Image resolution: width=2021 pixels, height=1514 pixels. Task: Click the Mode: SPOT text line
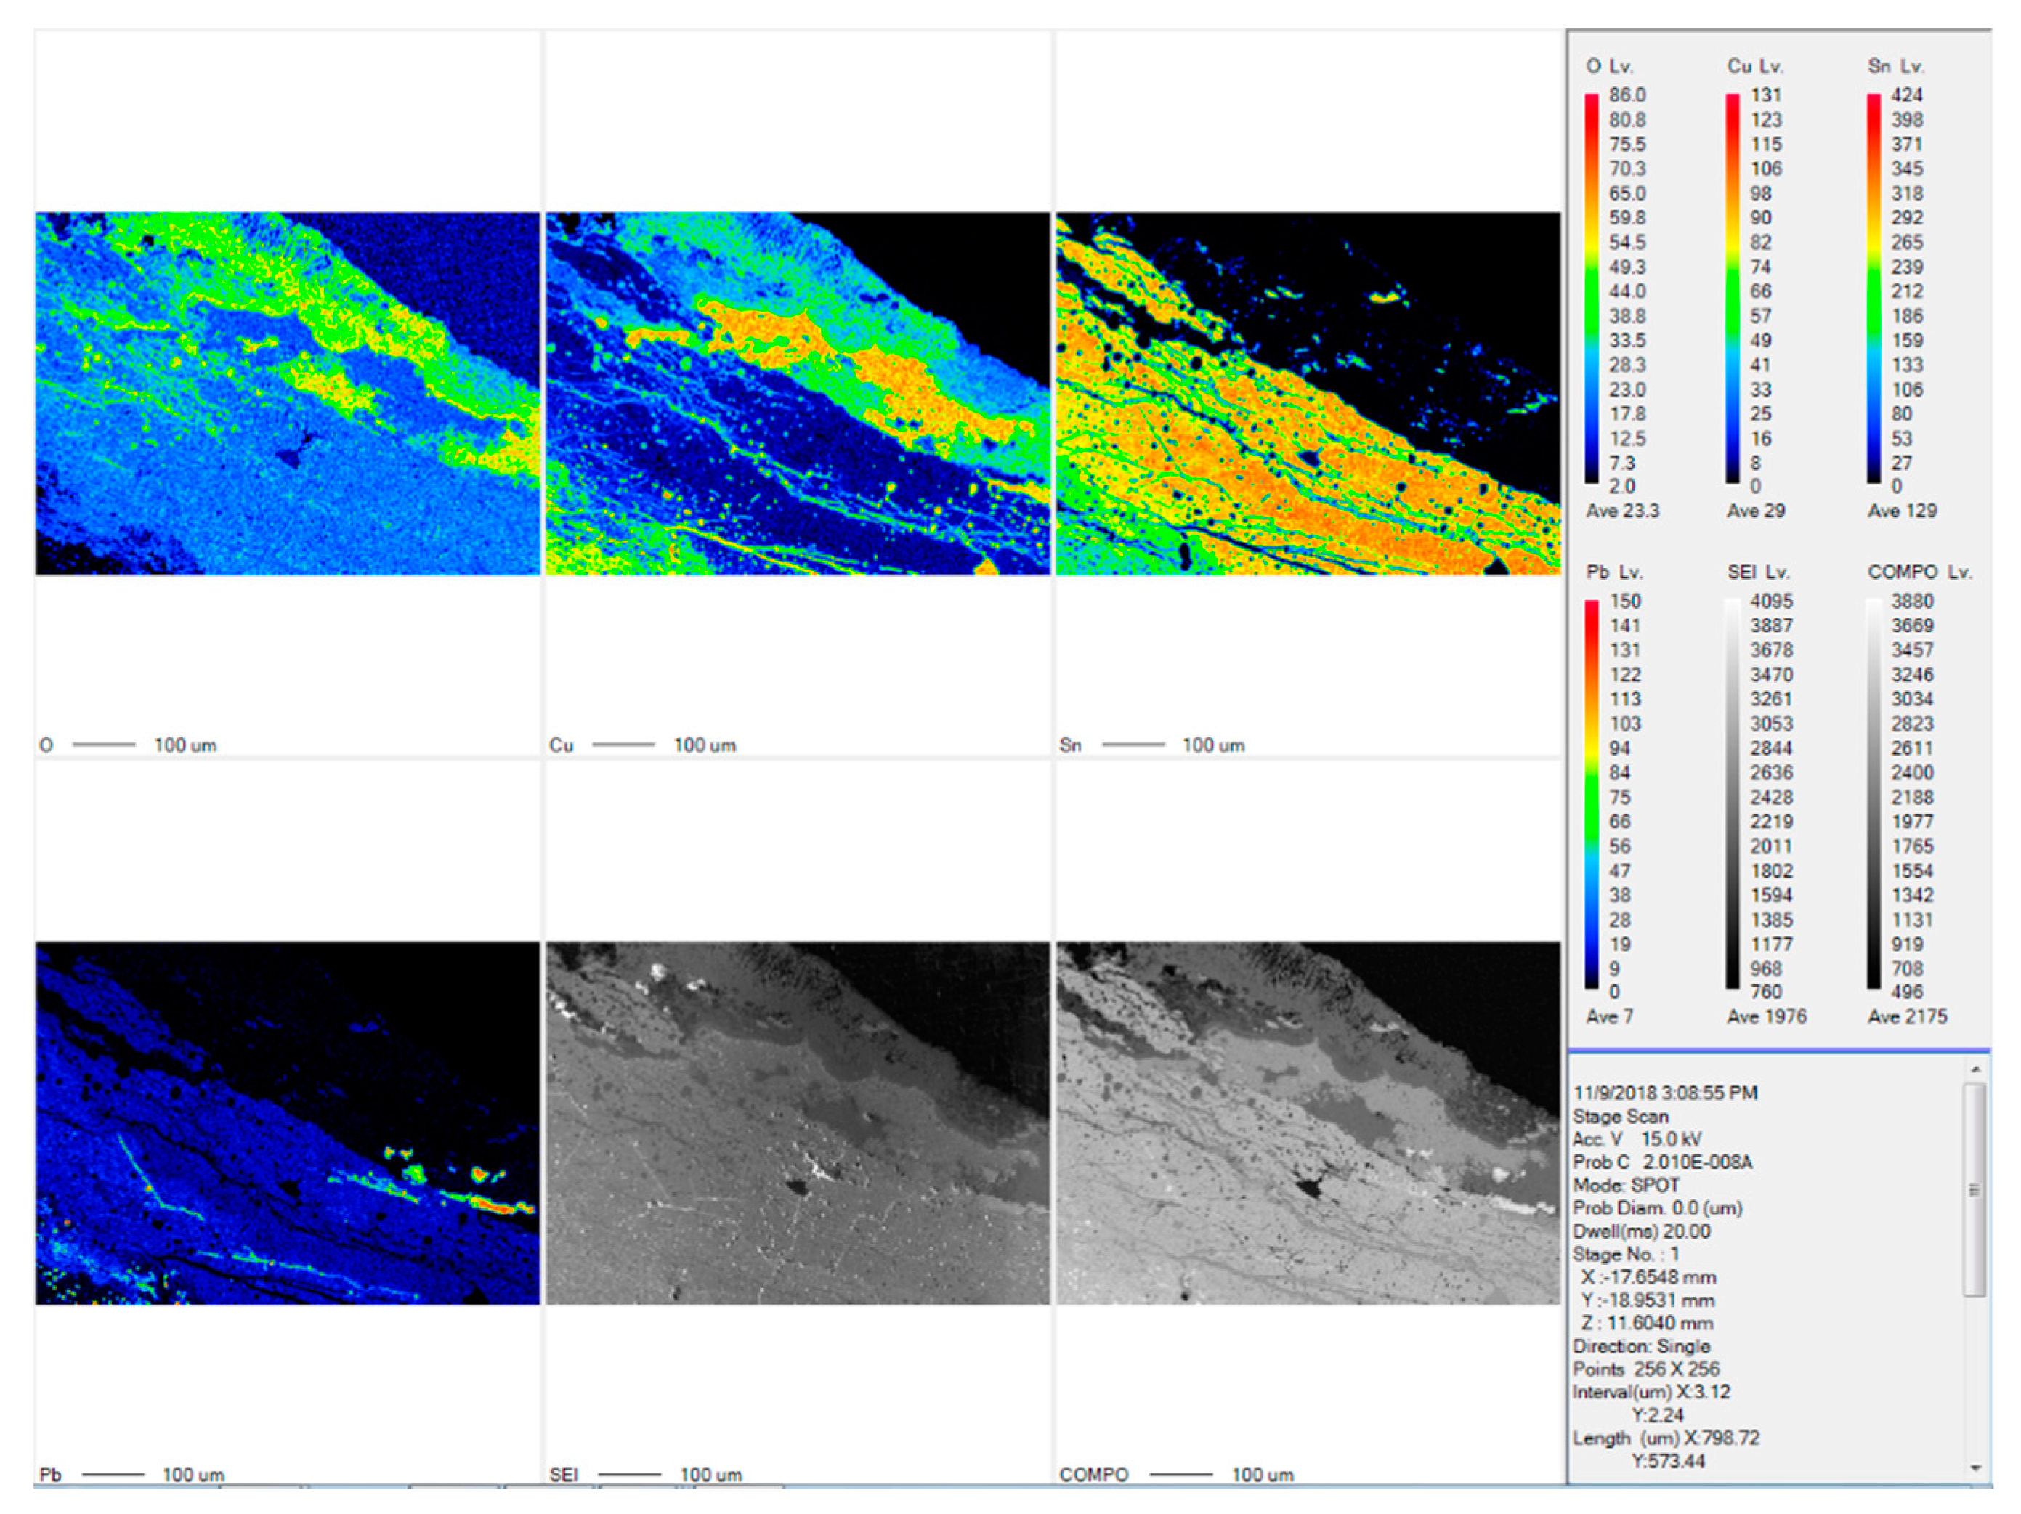1627,1185
